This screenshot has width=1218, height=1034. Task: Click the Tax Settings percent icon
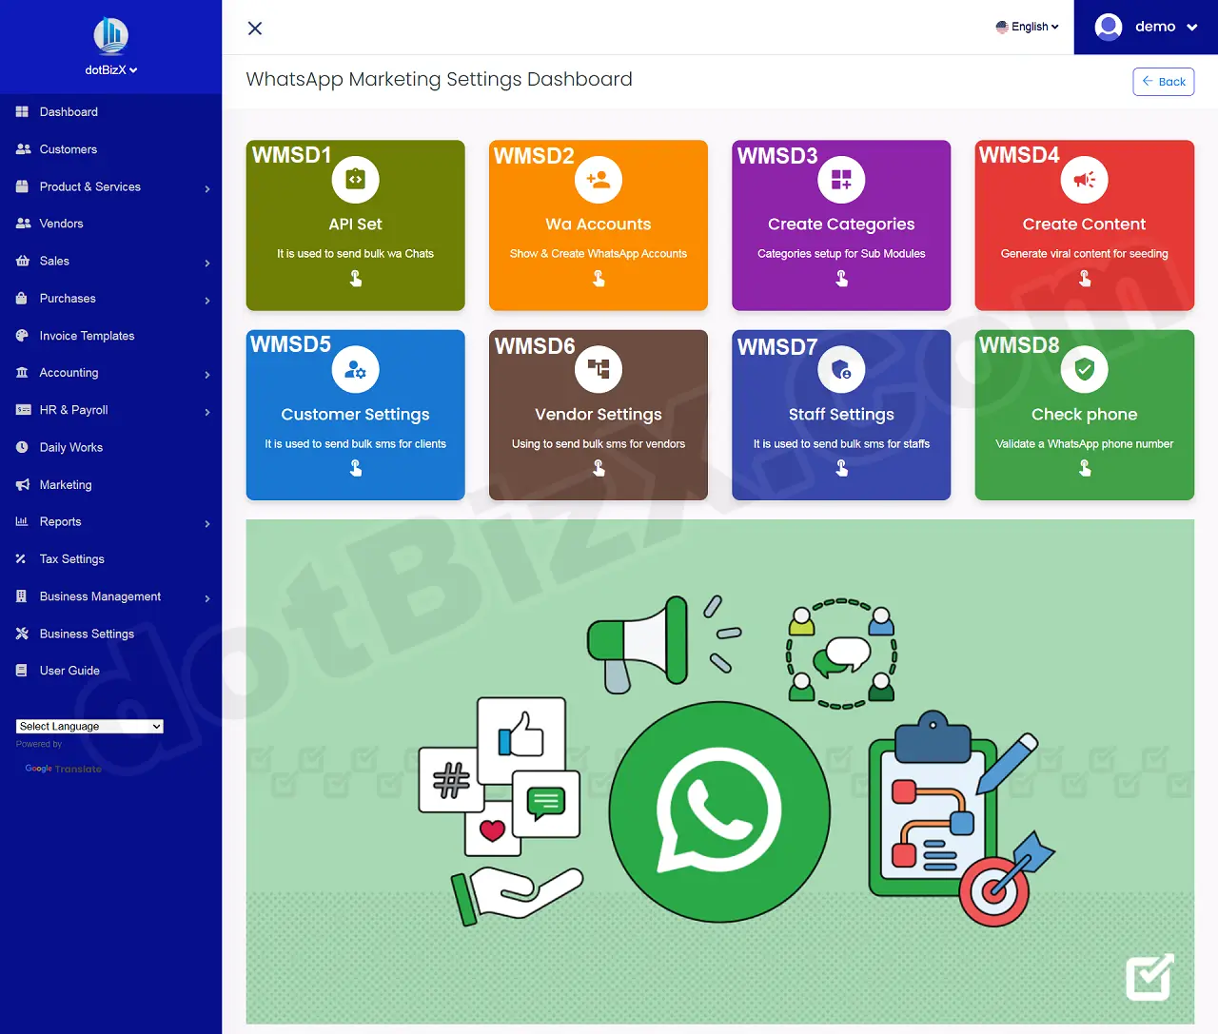click(x=21, y=558)
